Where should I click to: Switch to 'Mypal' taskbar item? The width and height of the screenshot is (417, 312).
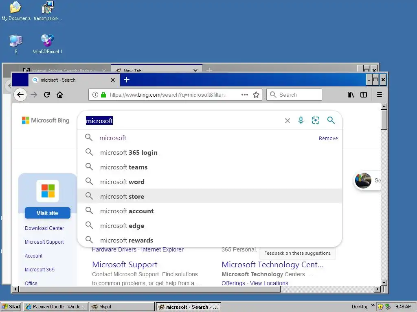tap(122, 307)
